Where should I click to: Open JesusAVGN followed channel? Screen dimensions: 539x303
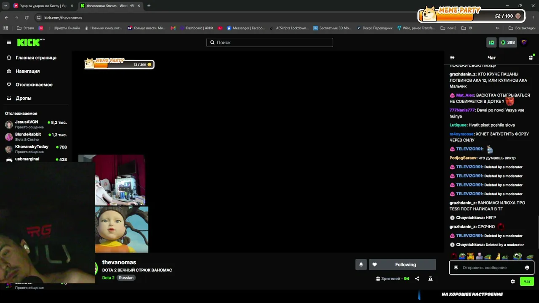point(36,125)
